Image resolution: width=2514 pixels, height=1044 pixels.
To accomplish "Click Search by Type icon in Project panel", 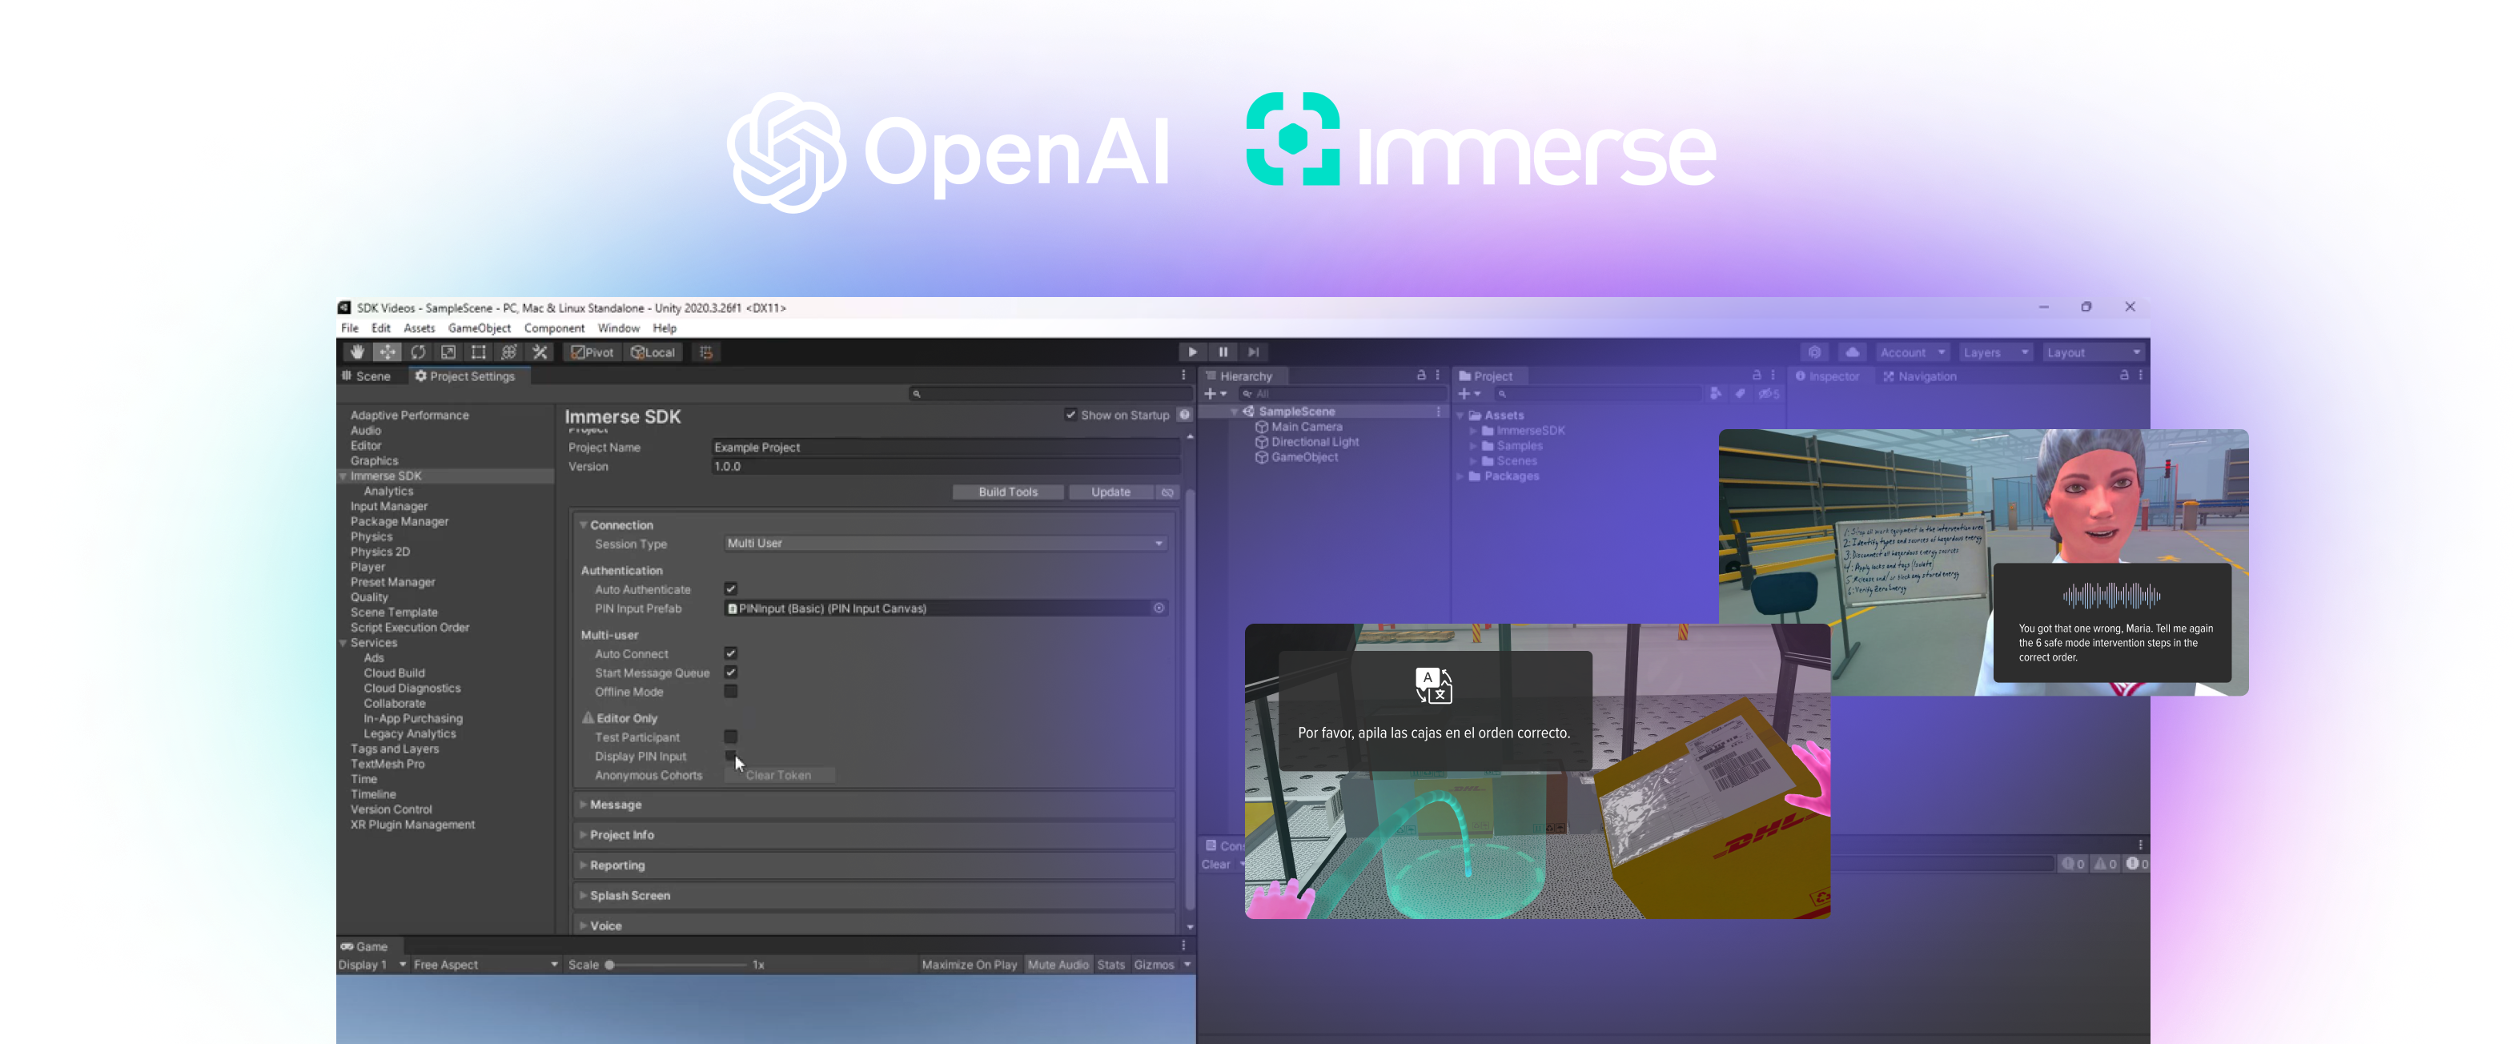I will (1716, 393).
